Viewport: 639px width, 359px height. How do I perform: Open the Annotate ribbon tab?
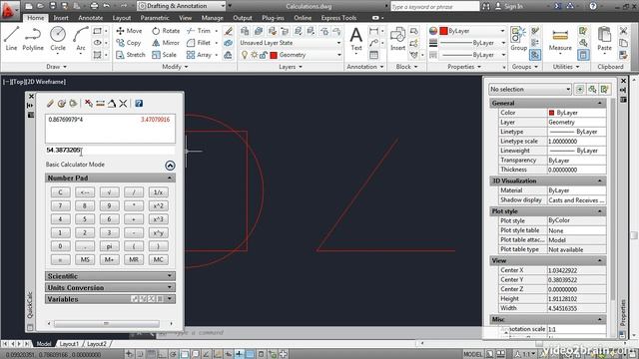click(x=91, y=18)
